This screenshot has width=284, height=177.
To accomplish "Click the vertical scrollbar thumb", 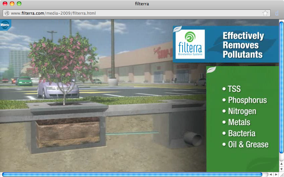I will pos(281,87).
